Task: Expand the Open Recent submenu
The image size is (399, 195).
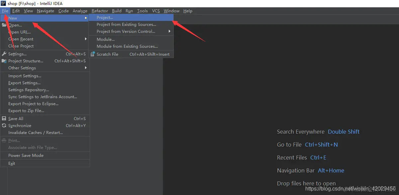Action: (45, 39)
